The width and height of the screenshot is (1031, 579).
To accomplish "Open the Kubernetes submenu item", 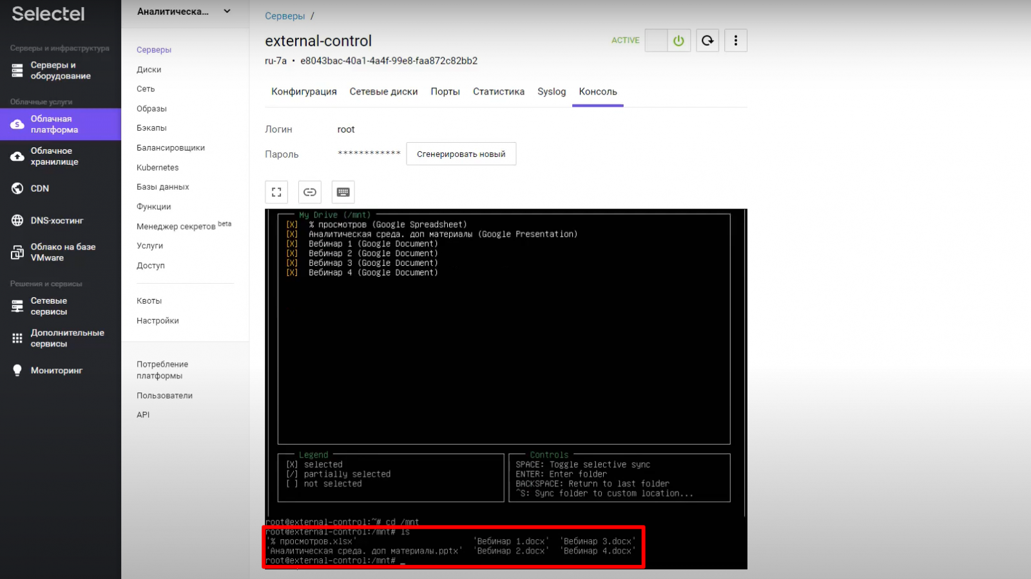I will click(x=158, y=167).
